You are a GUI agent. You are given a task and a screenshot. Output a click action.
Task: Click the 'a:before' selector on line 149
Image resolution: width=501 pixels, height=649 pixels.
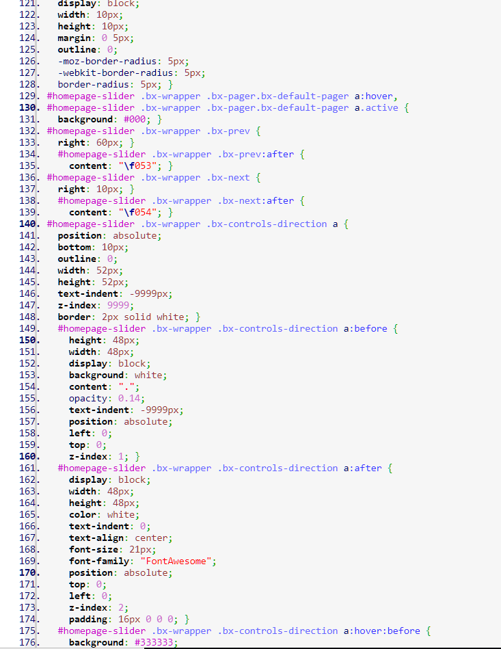365,329
